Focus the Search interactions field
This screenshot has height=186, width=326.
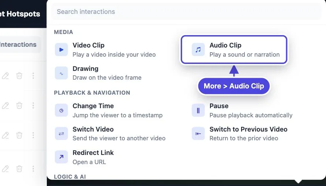click(x=186, y=12)
